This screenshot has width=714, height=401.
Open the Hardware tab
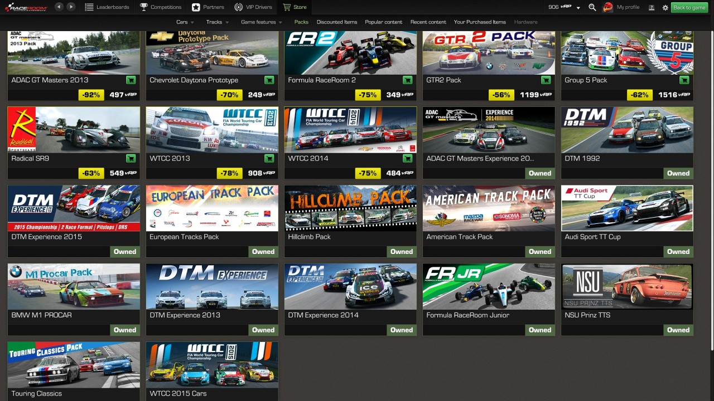pos(526,22)
